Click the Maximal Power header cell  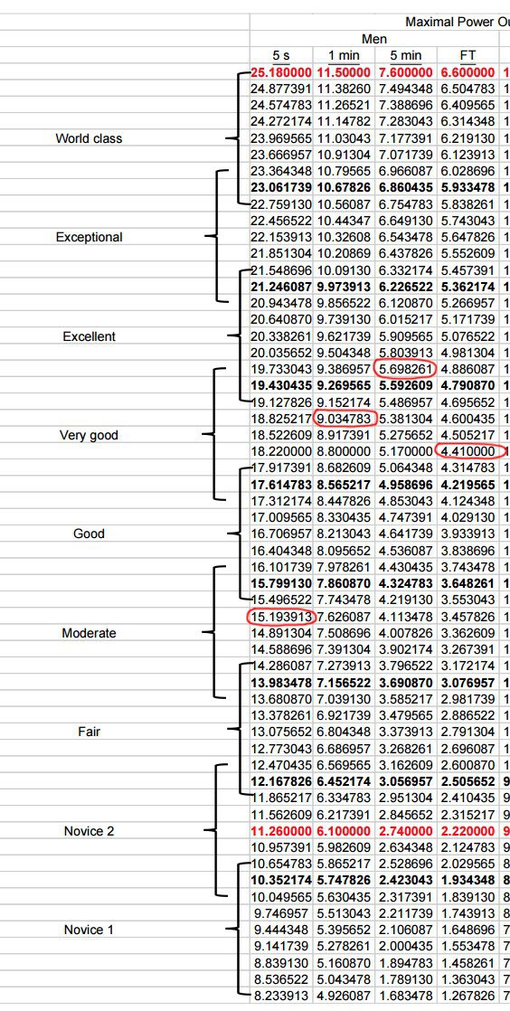click(458, 23)
